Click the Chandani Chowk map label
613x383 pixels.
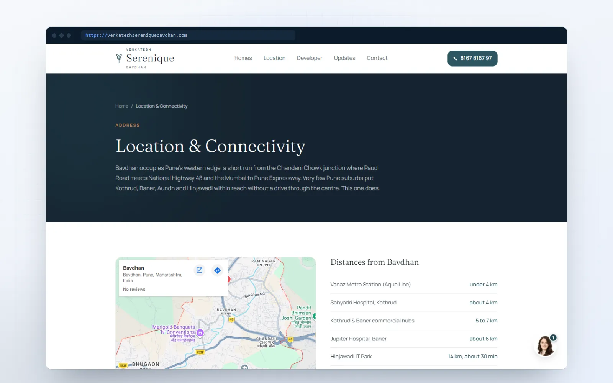tap(267, 342)
